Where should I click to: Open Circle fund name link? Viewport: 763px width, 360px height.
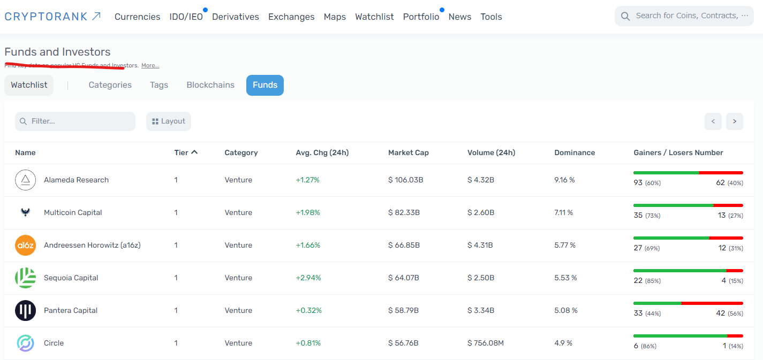pyautogui.click(x=54, y=343)
